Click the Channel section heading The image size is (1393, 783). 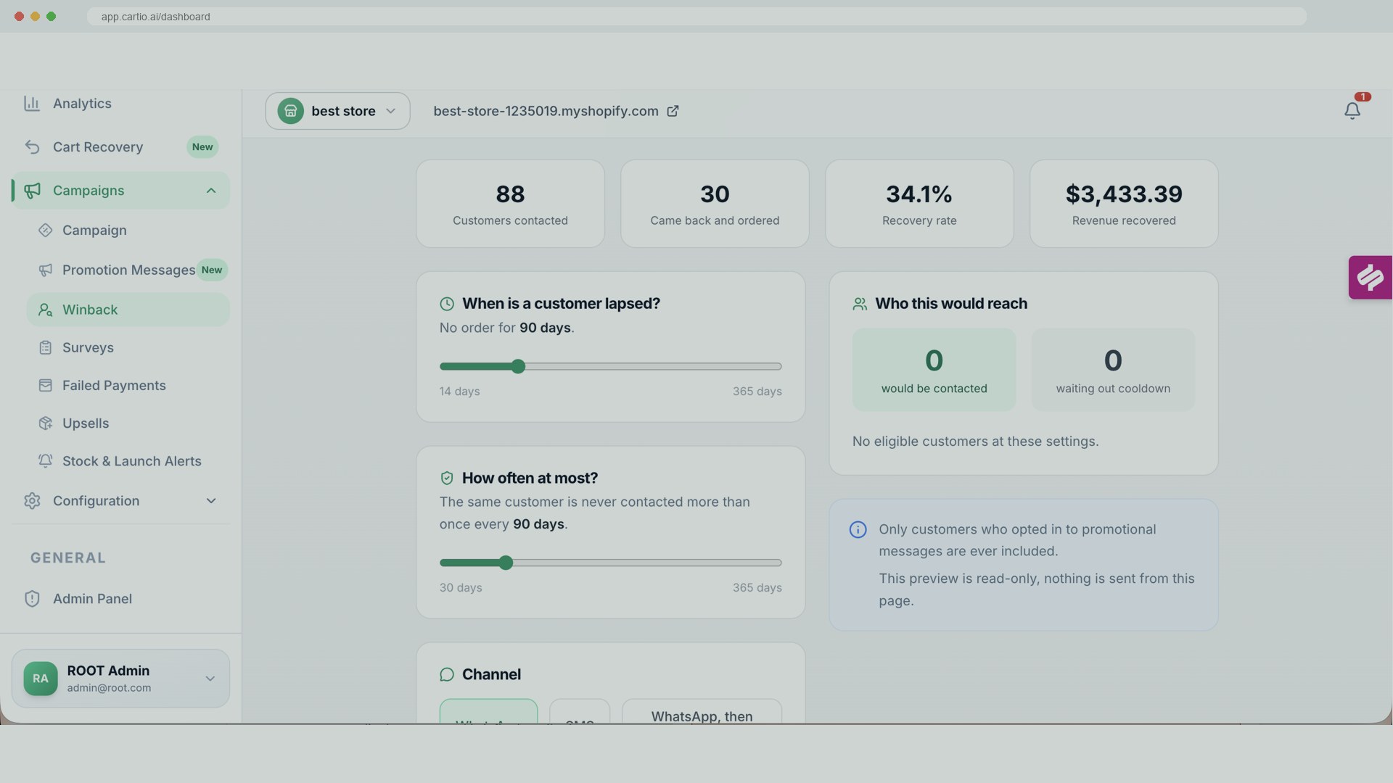pyautogui.click(x=491, y=674)
